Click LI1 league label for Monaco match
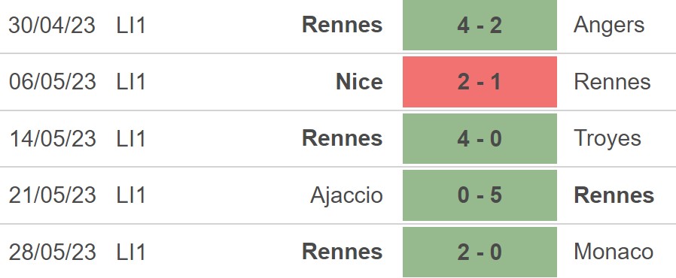This screenshot has height=278, width=676. [x=131, y=252]
